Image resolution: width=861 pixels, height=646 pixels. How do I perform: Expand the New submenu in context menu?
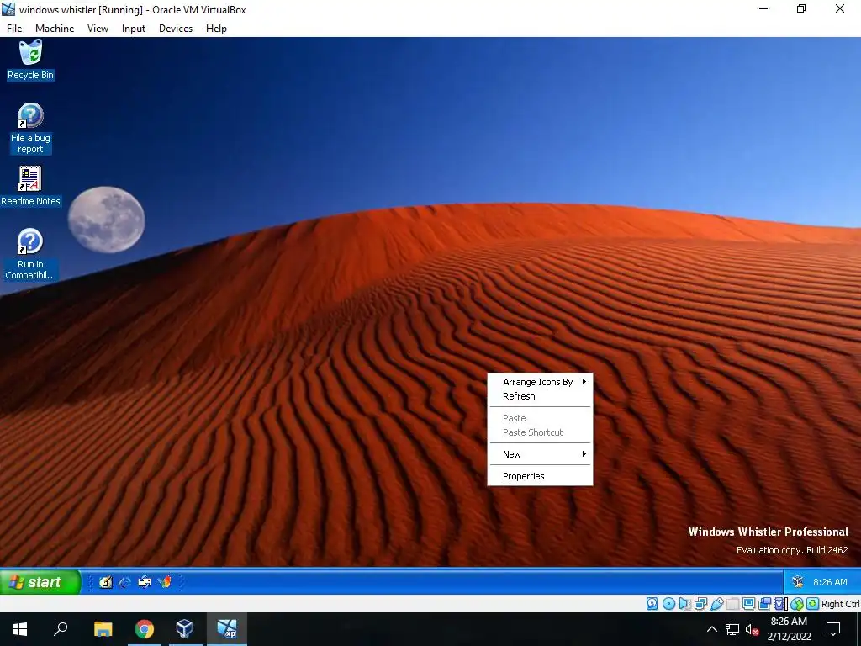[541, 454]
